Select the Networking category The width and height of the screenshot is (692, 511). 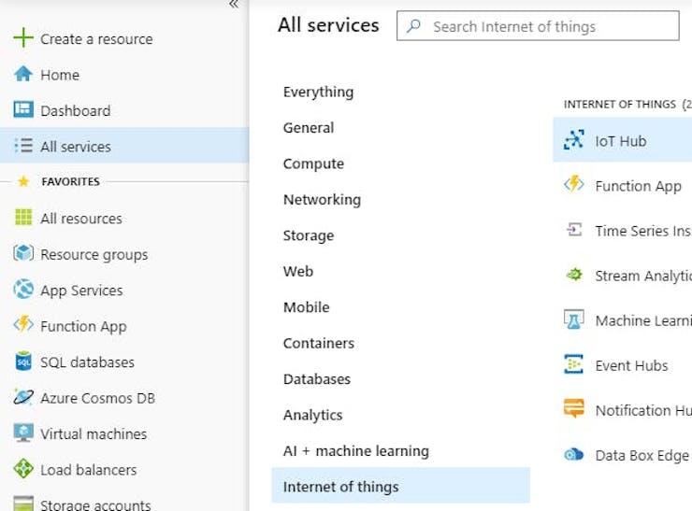(x=322, y=199)
